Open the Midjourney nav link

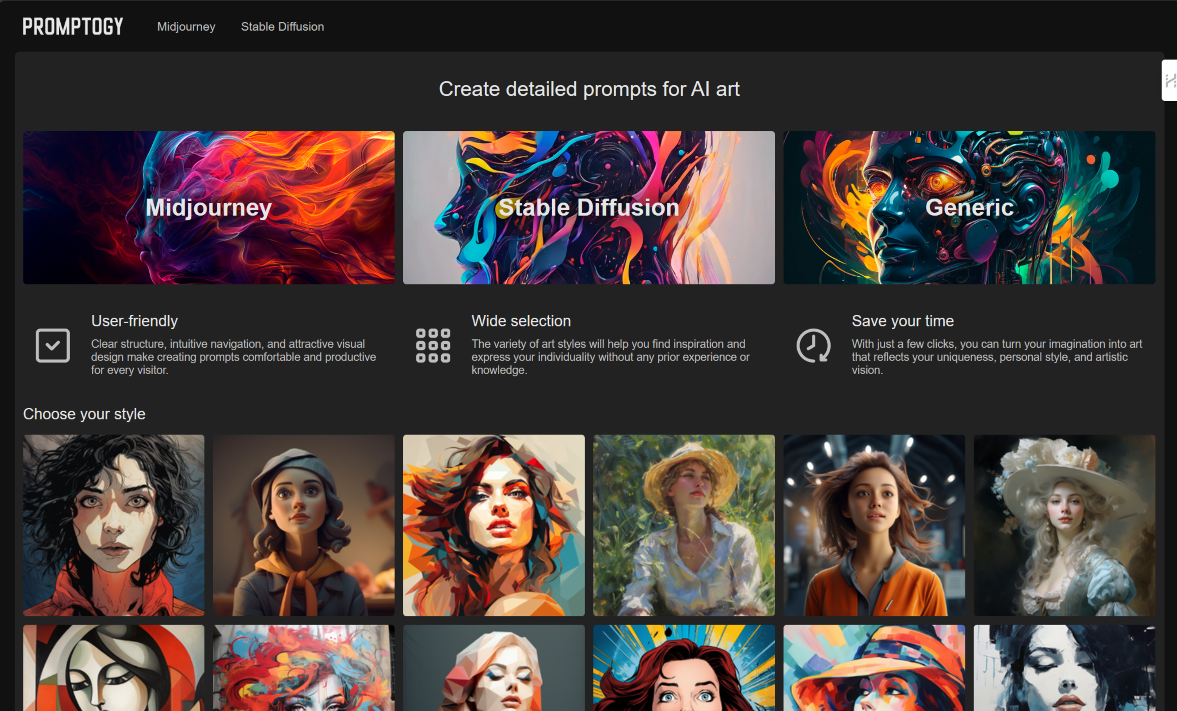pyautogui.click(x=186, y=27)
